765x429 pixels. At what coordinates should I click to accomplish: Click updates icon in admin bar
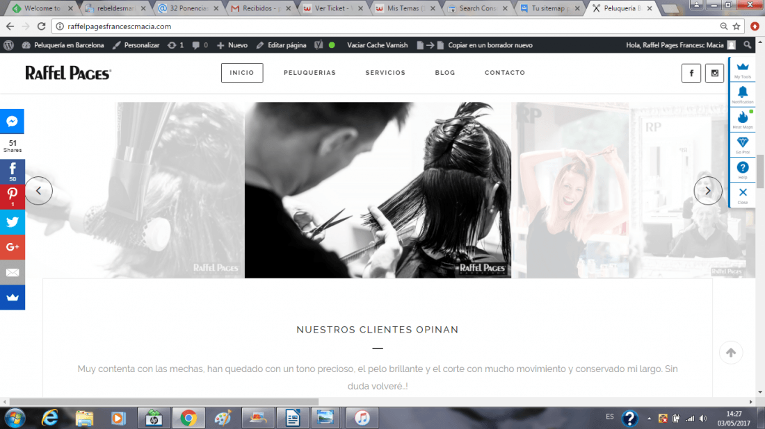click(x=175, y=45)
